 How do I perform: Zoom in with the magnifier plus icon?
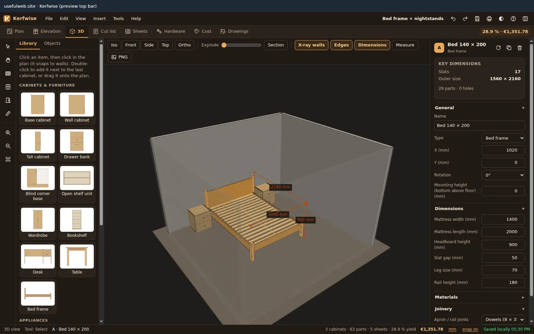point(8,133)
